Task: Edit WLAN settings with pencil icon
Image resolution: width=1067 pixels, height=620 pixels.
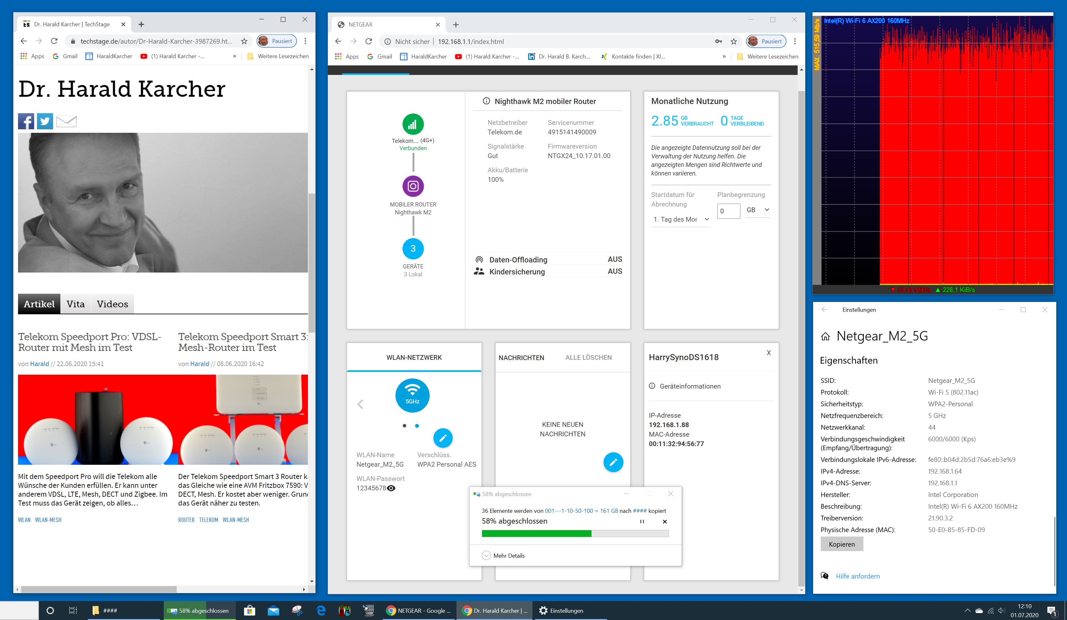Action: (443, 438)
